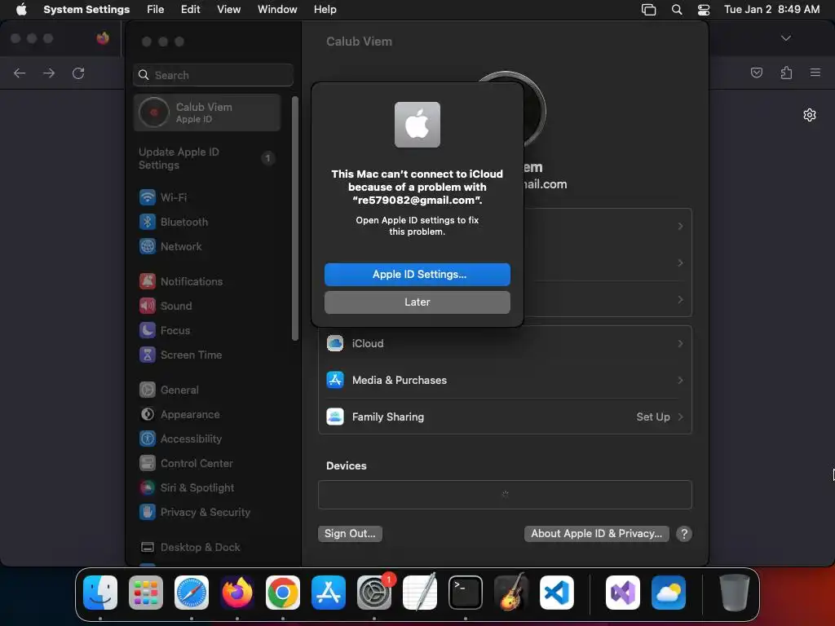The height and width of the screenshot is (626, 835).
Task: Launch GarageBand from the Dock
Action: click(x=511, y=593)
